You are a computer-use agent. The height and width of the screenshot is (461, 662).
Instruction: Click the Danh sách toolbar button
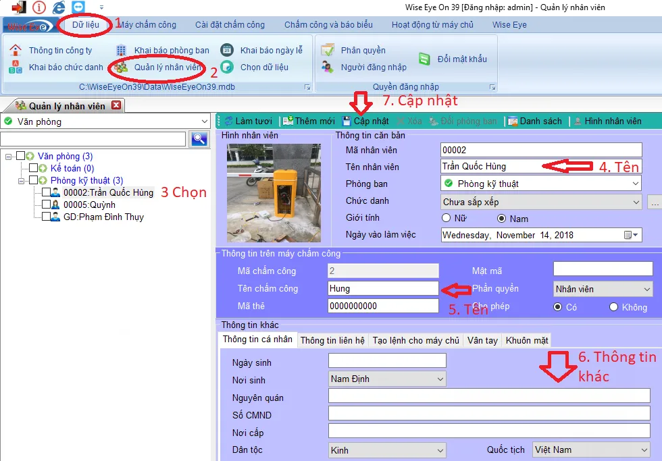point(534,121)
